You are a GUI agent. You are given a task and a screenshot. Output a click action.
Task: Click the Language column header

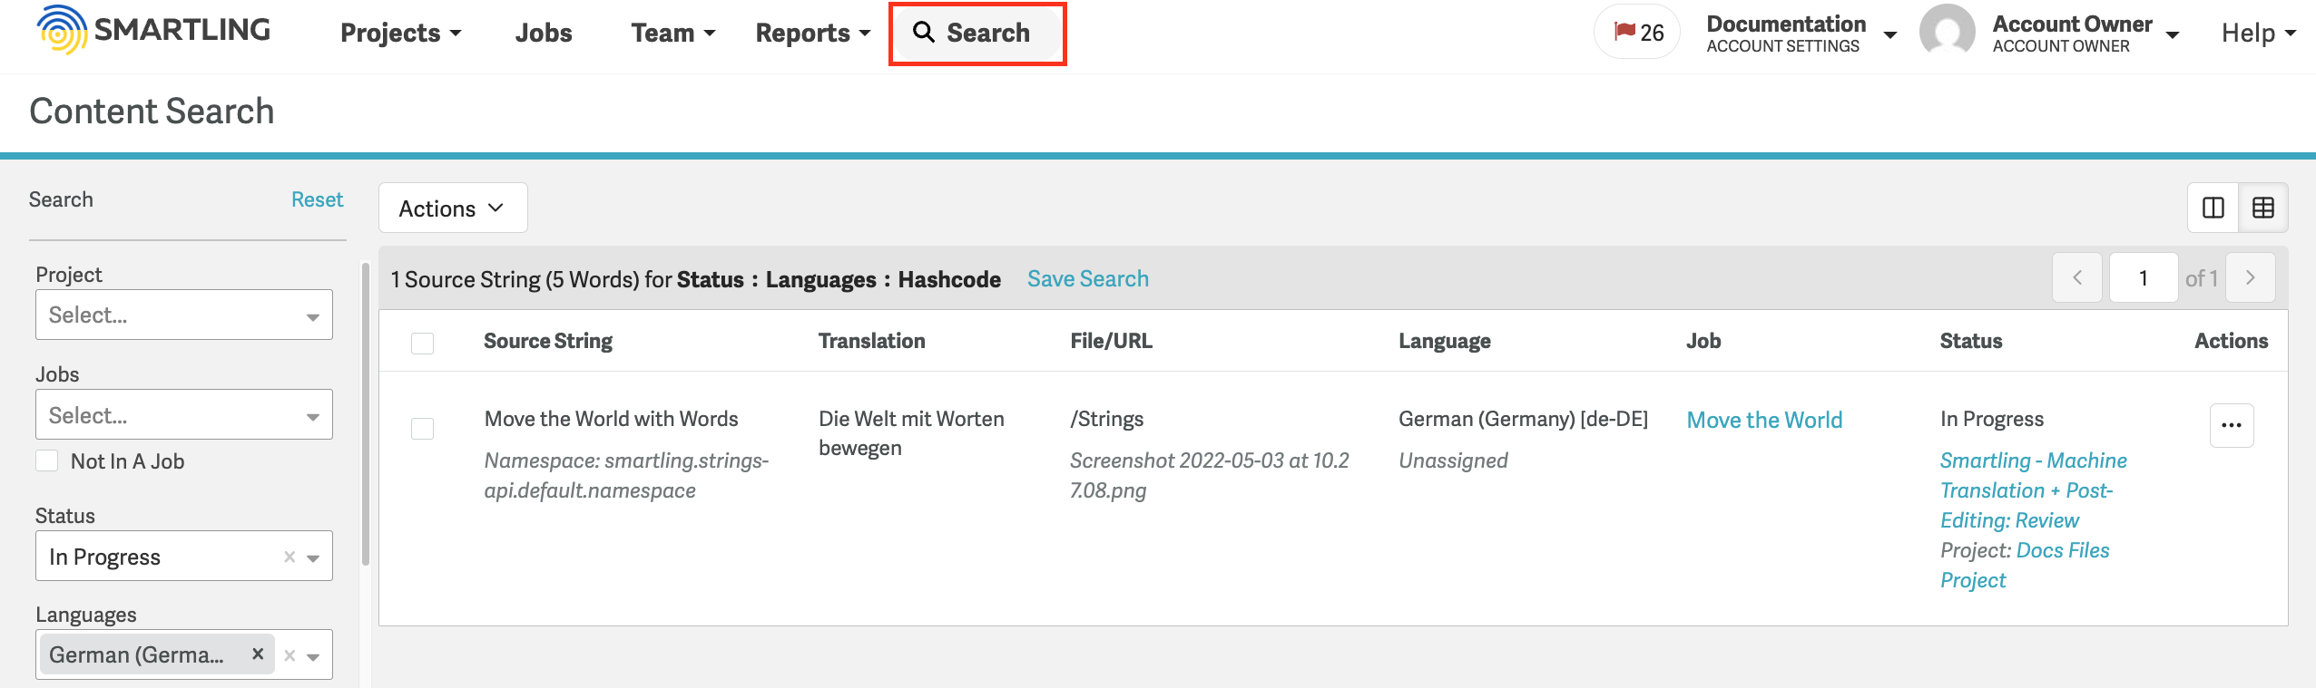[1444, 341]
